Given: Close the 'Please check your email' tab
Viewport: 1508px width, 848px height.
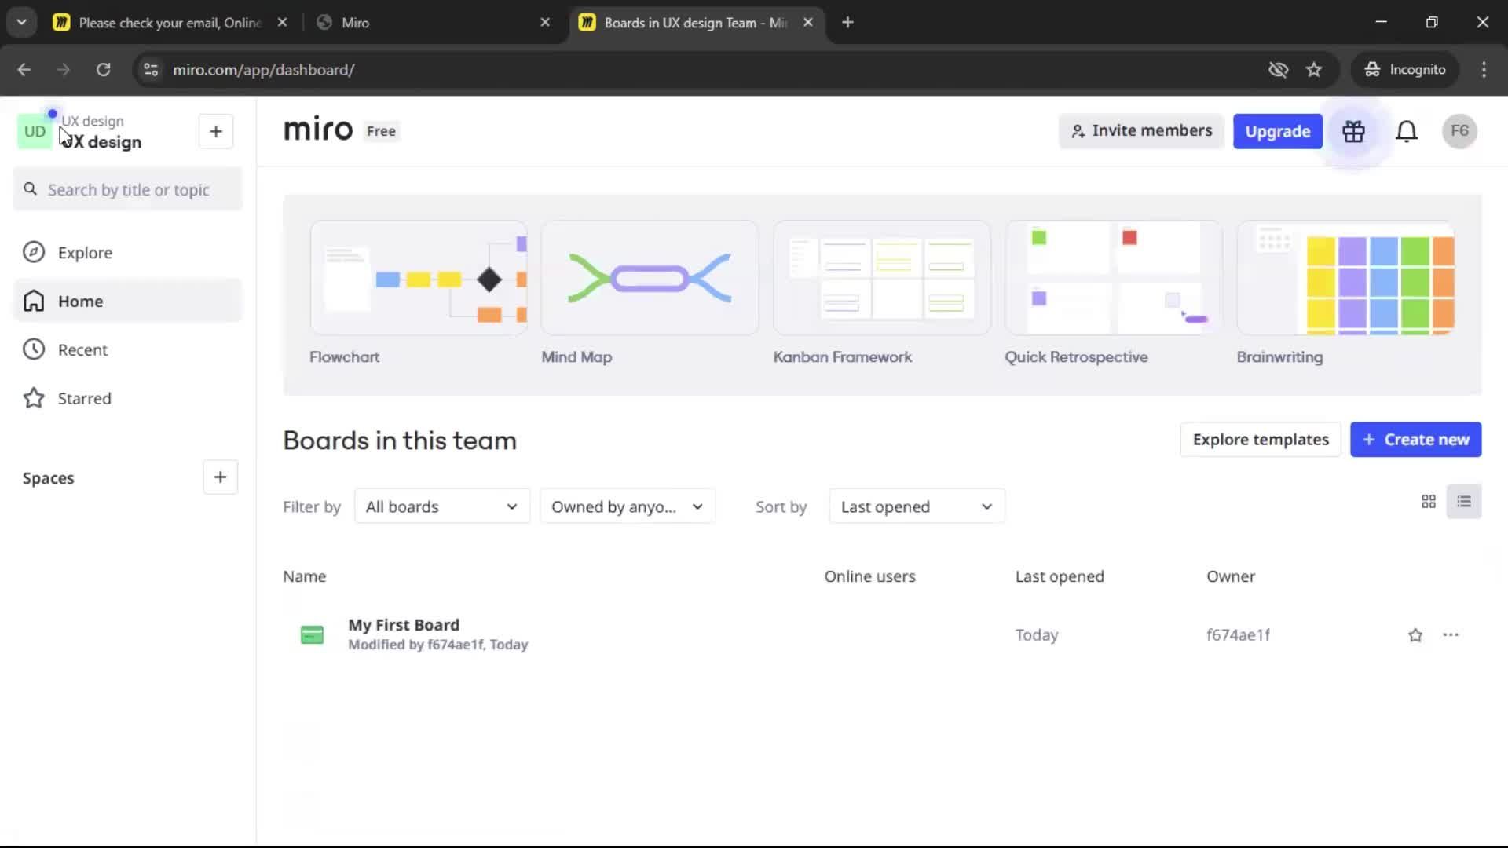Looking at the screenshot, I should click(x=283, y=23).
